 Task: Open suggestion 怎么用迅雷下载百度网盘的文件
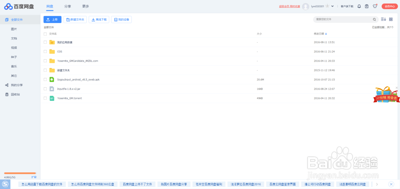coord(42,184)
